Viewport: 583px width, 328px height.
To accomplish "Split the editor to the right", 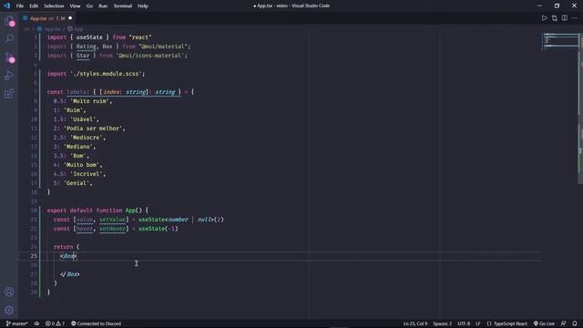I will pos(565,18).
